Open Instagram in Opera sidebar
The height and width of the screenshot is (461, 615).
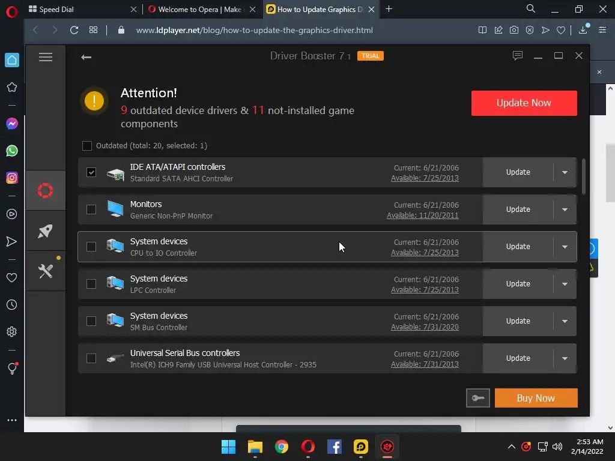click(x=12, y=178)
